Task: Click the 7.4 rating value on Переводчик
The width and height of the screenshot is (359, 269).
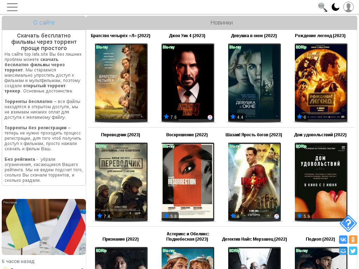Action: click(x=107, y=216)
